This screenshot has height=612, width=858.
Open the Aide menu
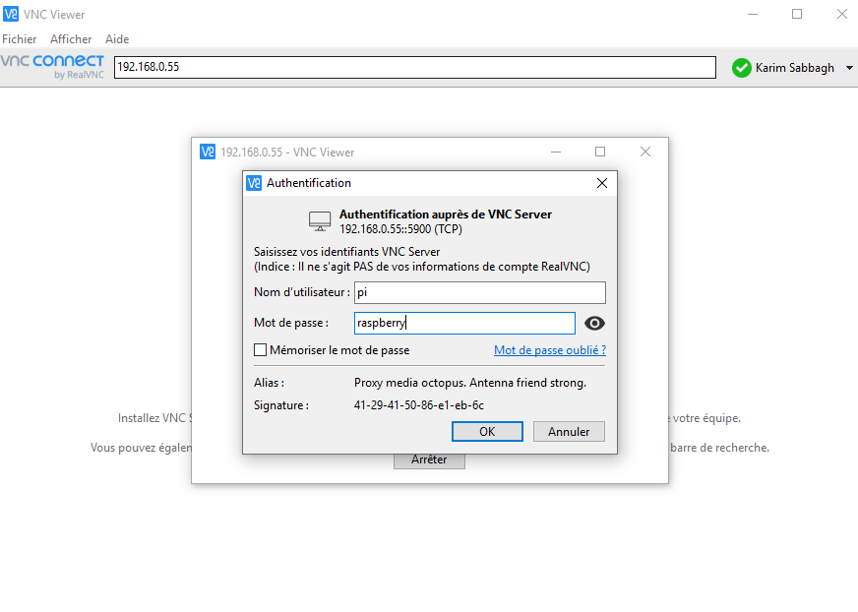pyautogui.click(x=117, y=38)
